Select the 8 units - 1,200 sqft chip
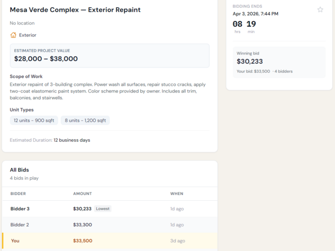 click(85, 120)
